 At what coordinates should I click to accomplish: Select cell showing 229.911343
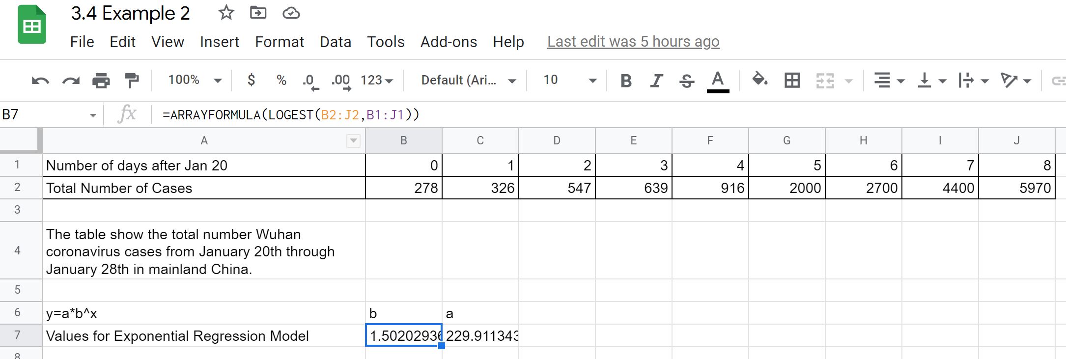[x=480, y=336]
